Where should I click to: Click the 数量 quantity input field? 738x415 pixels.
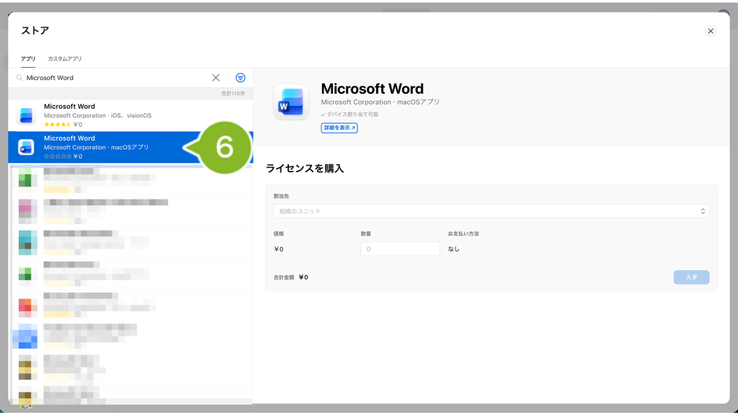400,249
